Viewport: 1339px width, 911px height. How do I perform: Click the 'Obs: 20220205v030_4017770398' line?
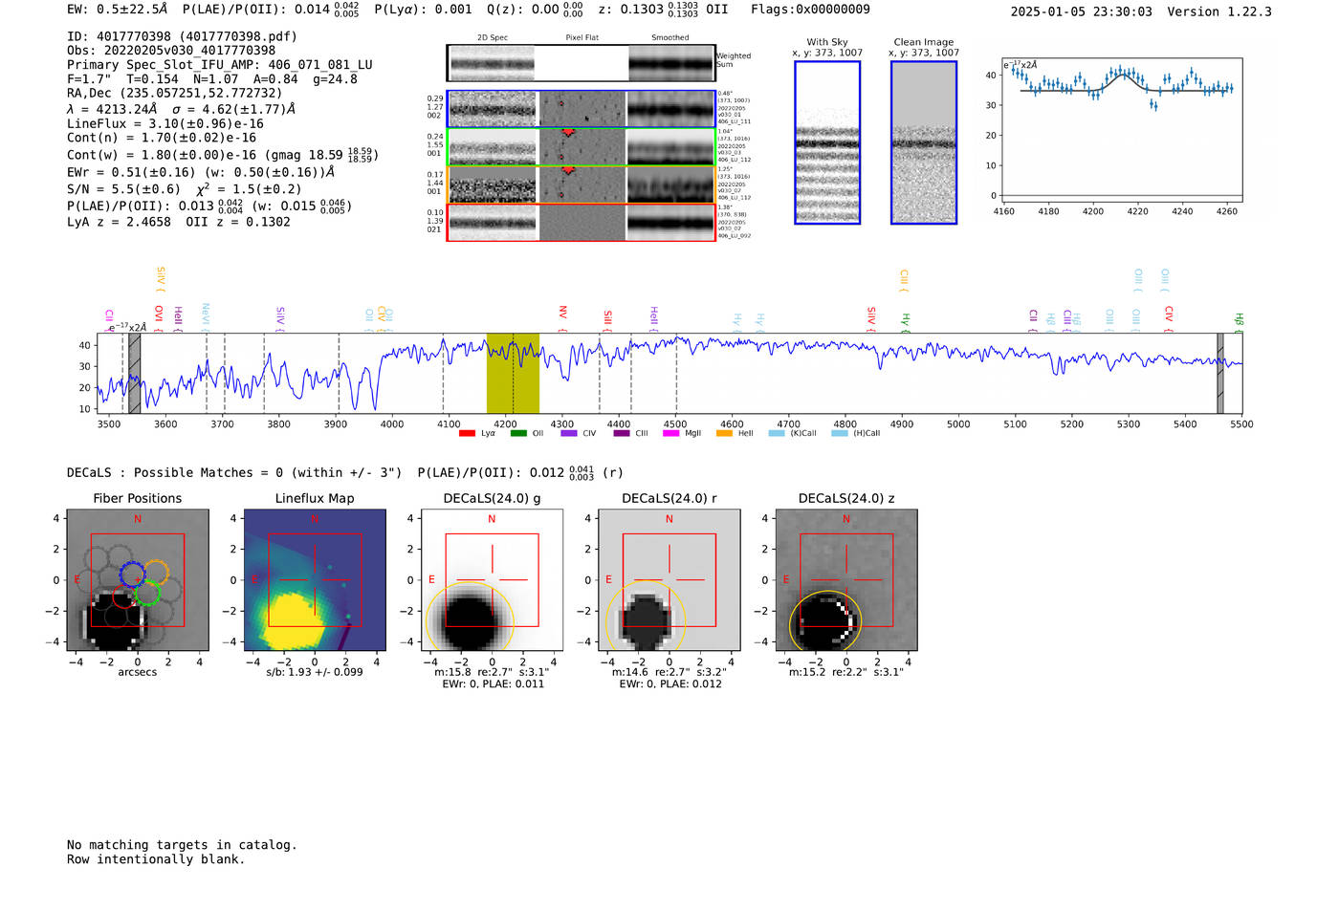171,51
